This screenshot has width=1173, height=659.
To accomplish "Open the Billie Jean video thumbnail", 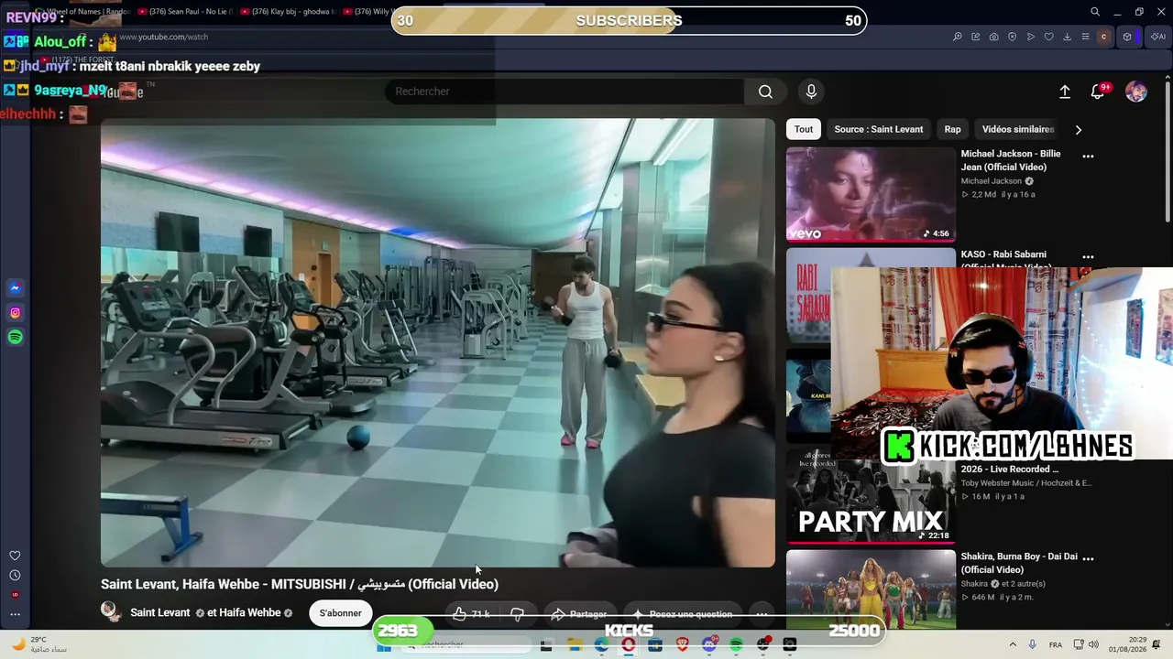I will click(871, 194).
